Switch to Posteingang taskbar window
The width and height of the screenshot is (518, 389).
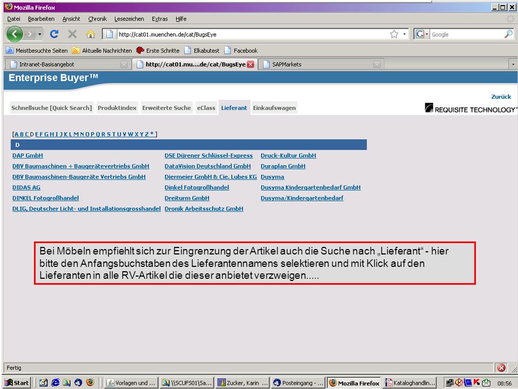click(x=298, y=383)
